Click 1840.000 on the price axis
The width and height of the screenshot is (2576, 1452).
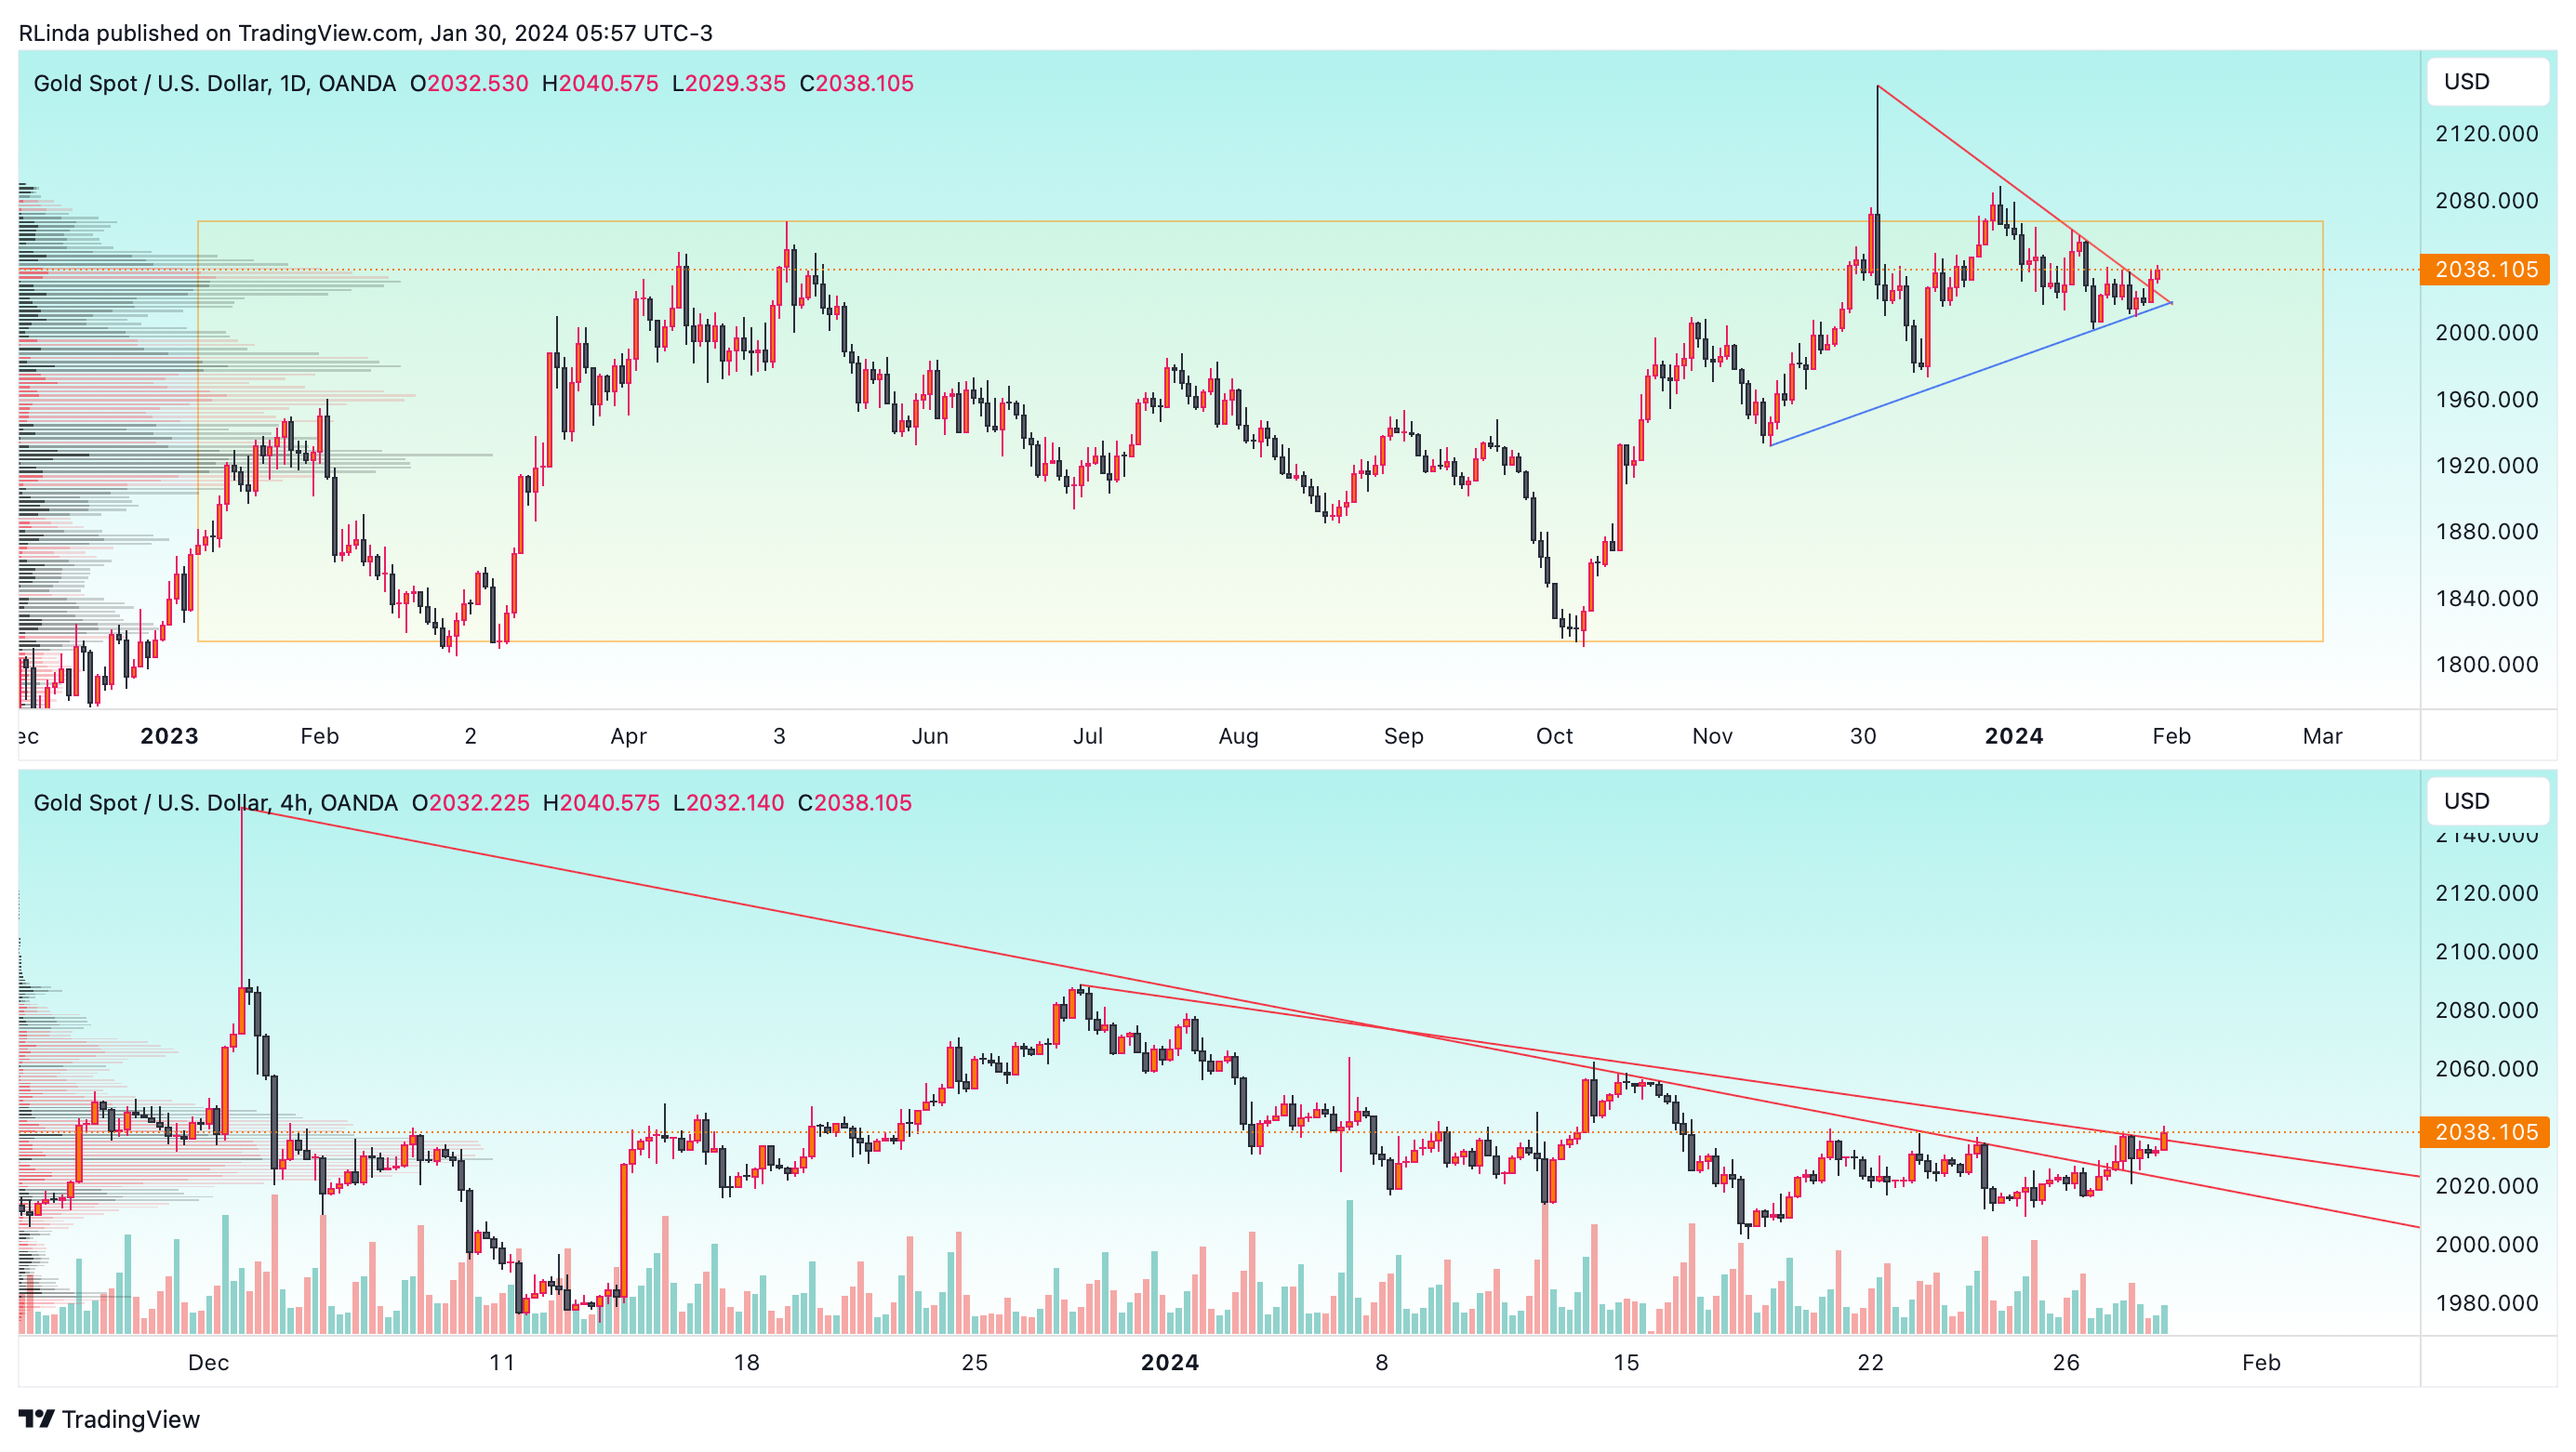pos(2486,599)
